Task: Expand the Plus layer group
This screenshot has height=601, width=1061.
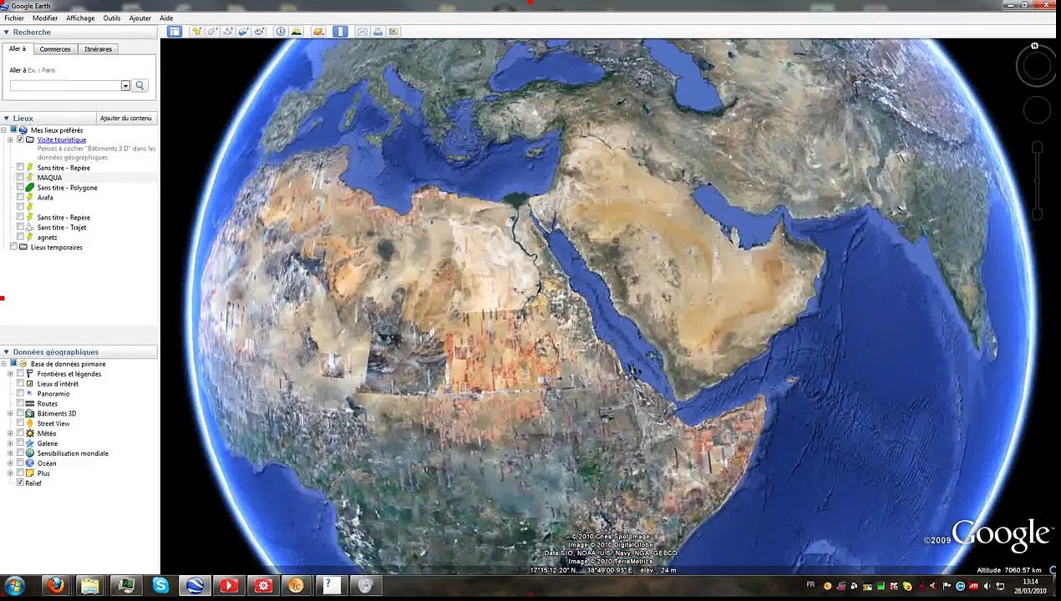Action: click(x=10, y=473)
